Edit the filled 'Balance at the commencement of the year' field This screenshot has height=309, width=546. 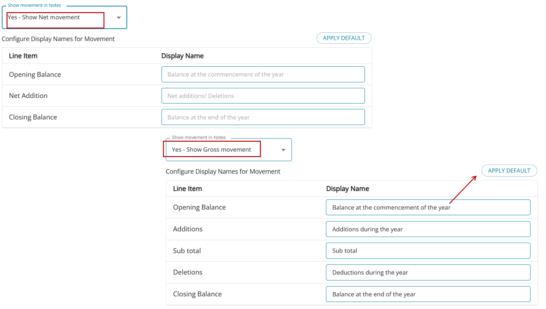pos(428,208)
